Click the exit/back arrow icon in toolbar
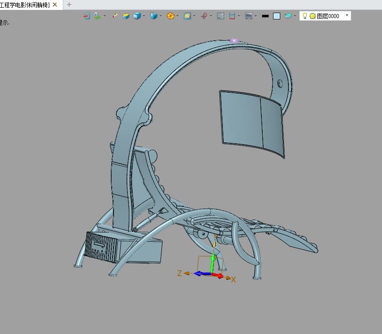The width and height of the screenshot is (382, 334). [x=86, y=16]
